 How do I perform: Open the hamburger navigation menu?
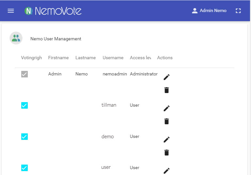click(x=11, y=11)
